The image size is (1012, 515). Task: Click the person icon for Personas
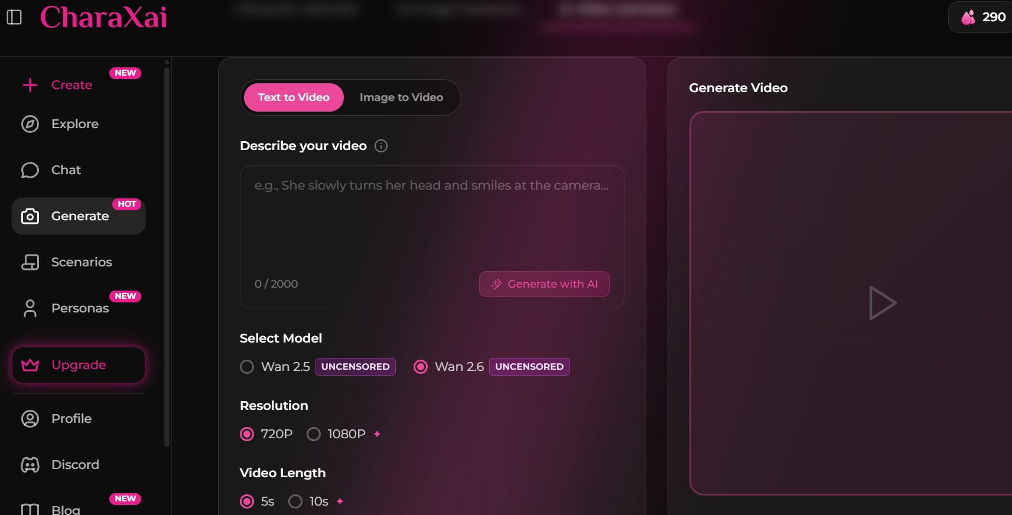click(30, 308)
